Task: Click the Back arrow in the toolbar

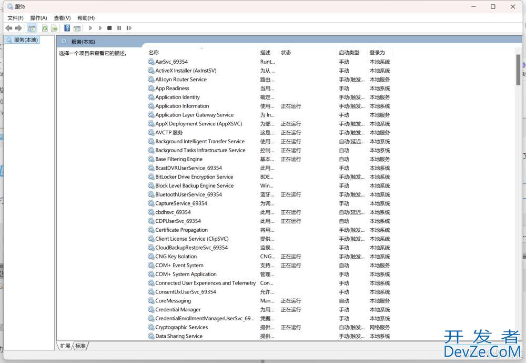Action: (x=9, y=28)
